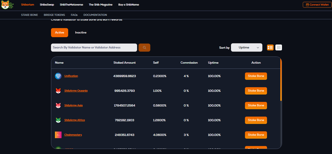The image size is (332, 154).
Task: Click the 3 % commission cell
Action: pos(186,135)
